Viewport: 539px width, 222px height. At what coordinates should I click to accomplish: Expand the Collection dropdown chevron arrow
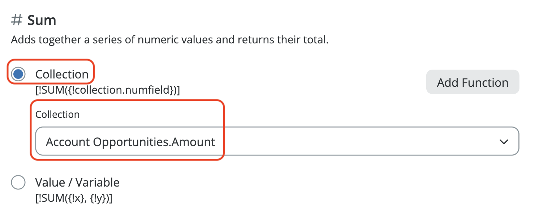click(504, 142)
